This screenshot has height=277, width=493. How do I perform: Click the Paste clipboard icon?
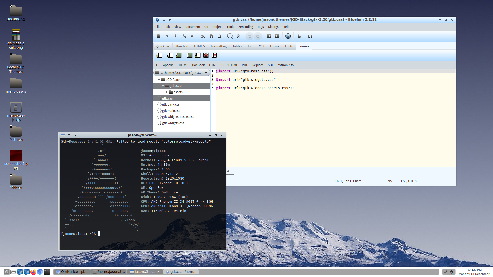tap(219, 36)
